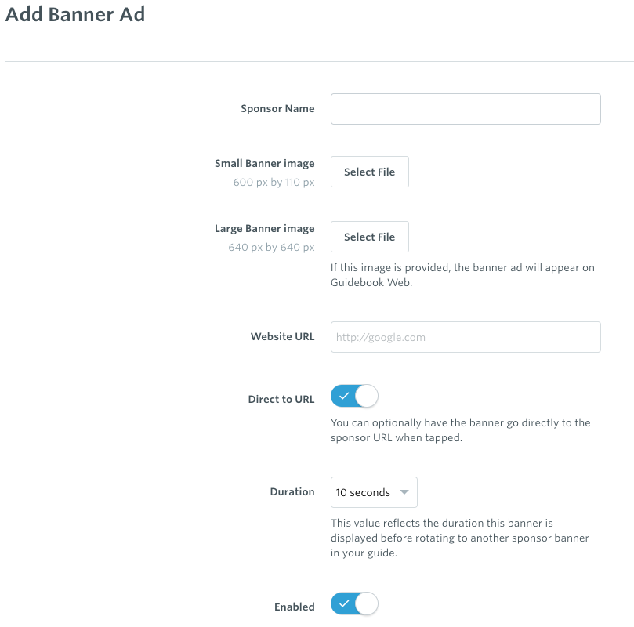Select File for Small Banner image

(x=370, y=172)
